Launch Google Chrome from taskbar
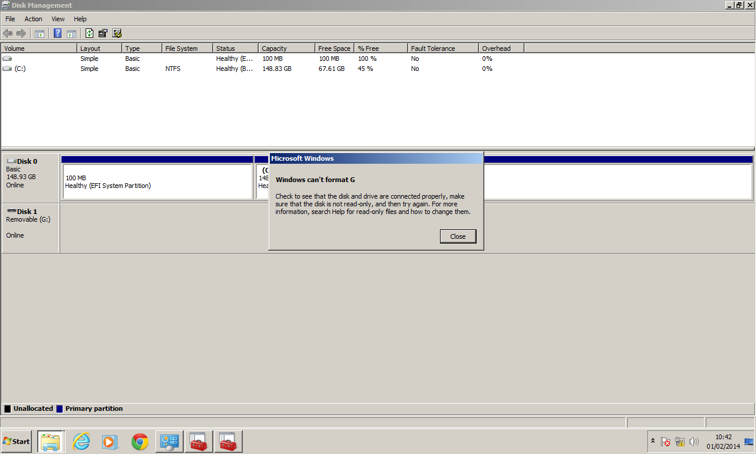The image size is (756, 454). tap(140, 442)
